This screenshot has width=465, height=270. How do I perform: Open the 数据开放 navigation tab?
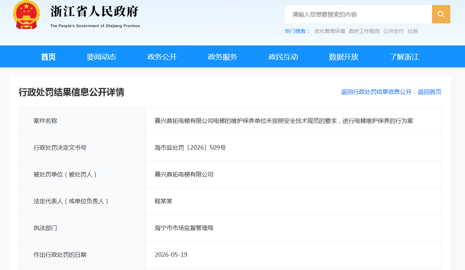[344, 56]
